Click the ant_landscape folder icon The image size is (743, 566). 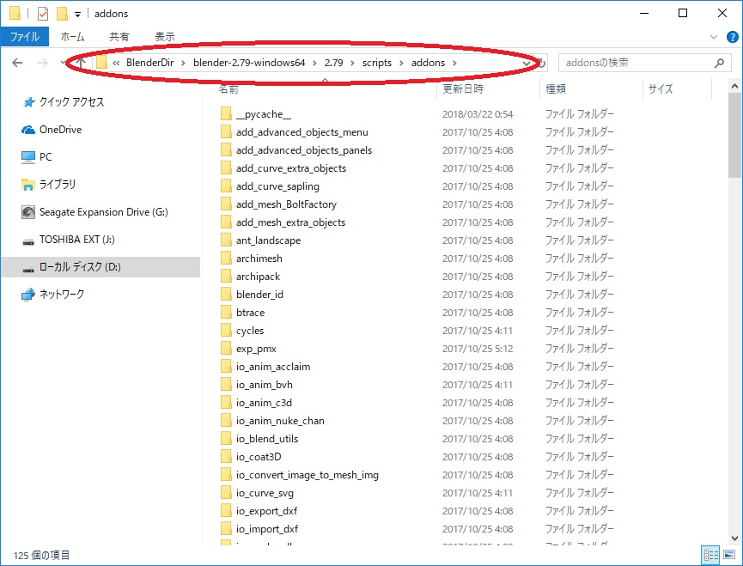(226, 240)
